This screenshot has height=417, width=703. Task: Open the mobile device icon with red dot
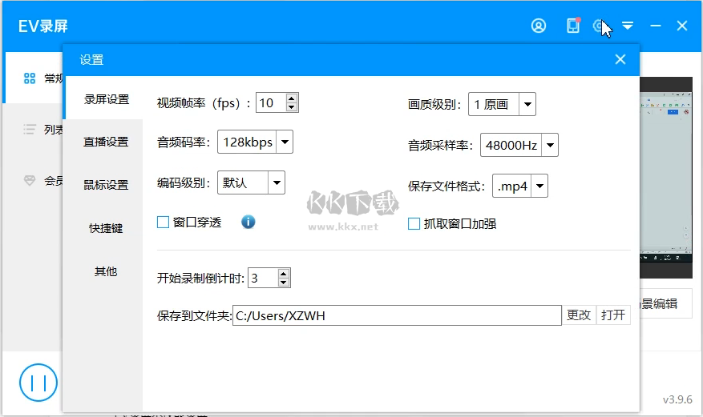tap(573, 26)
